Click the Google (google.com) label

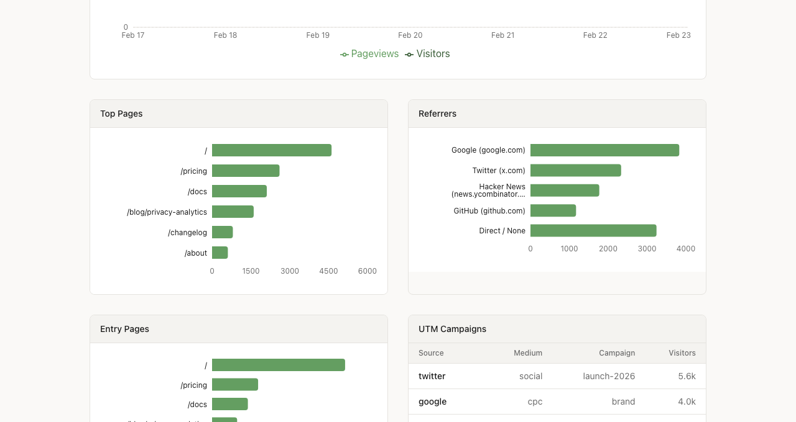pos(488,150)
